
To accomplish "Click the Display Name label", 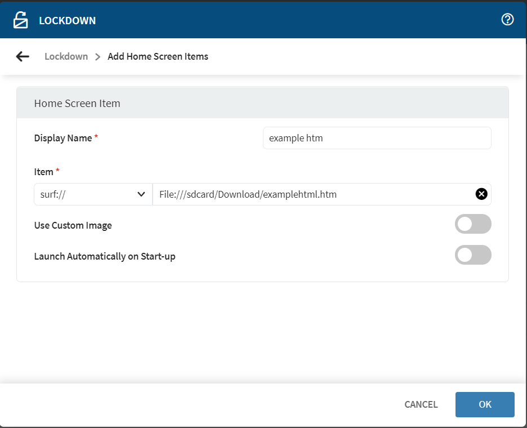I will (63, 138).
